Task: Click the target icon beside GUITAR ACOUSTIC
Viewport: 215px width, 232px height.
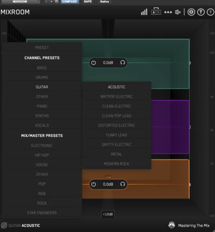Action: coord(4,225)
